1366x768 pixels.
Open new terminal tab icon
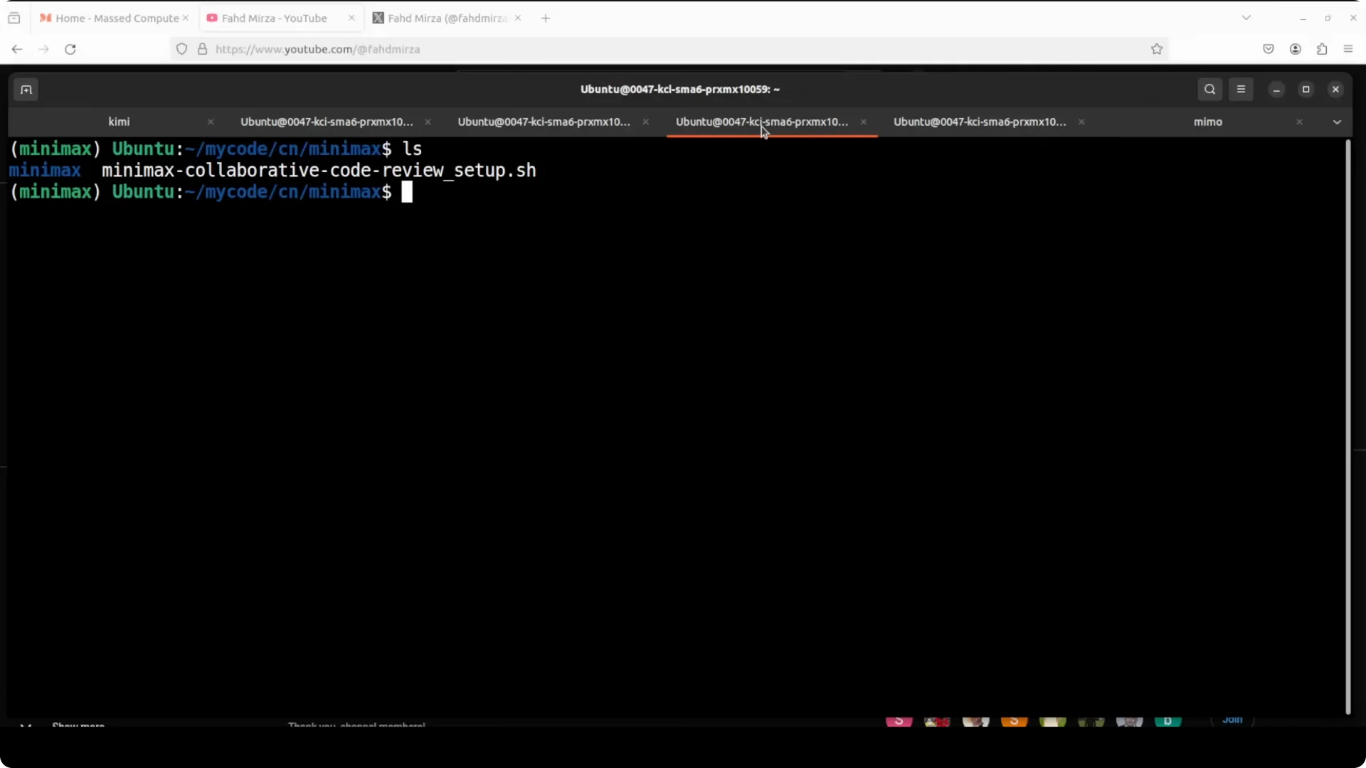point(26,90)
